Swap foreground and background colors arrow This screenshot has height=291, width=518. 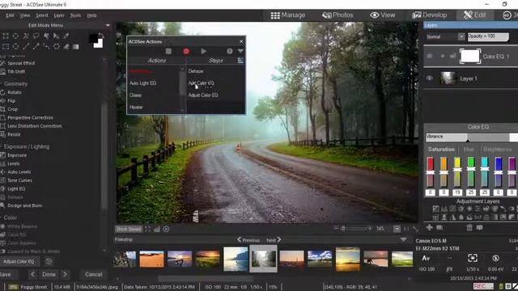click(x=100, y=36)
